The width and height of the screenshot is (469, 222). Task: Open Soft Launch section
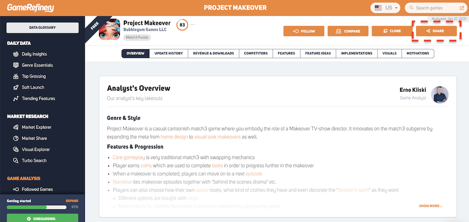(x=33, y=87)
